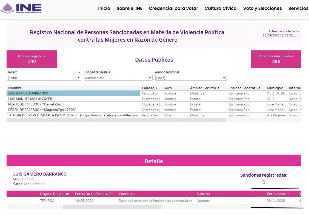Open Voto y Elecciones menu

[262, 8]
